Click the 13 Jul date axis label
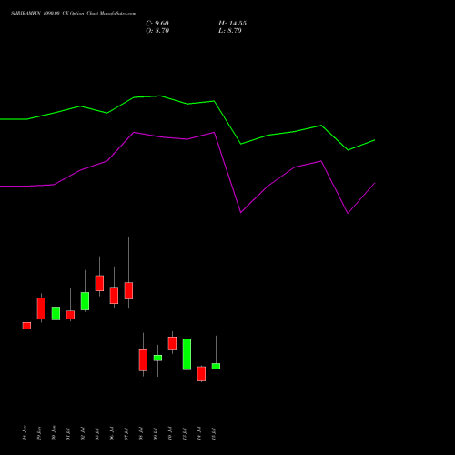 coord(185,434)
